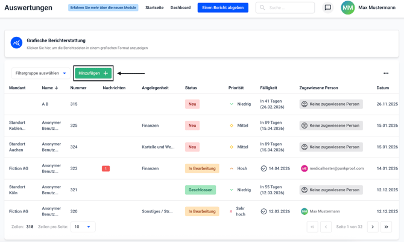Jump to the last page arrow
The width and height of the screenshot is (404, 242).
pyautogui.click(x=387, y=227)
